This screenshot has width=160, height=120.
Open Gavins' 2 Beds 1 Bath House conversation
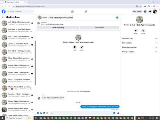[x=18, y=109]
